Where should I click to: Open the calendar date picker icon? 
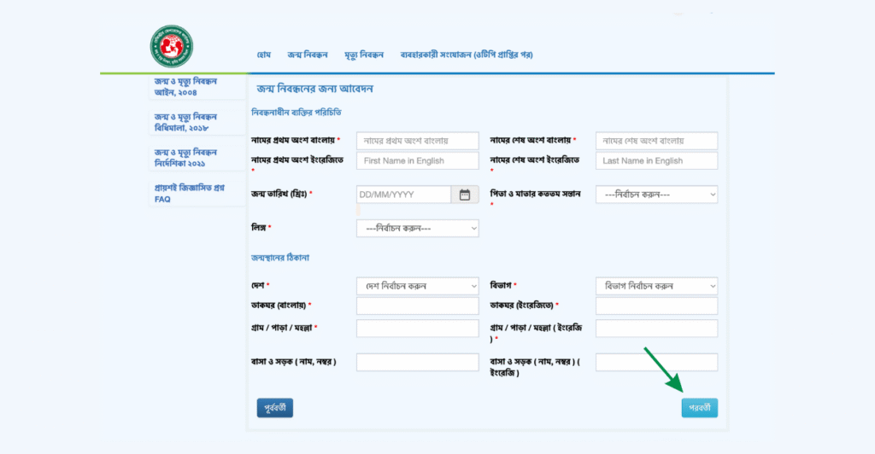pos(464,195)
